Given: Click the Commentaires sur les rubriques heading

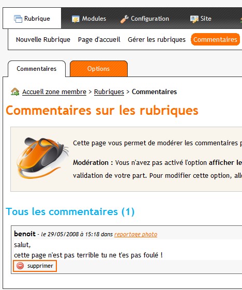Looking at the screenshot, I should click(102, 111).
